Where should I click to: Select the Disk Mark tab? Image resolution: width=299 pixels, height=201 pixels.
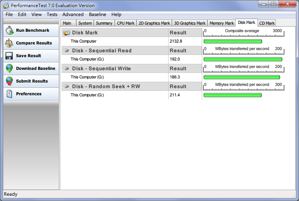(x=247, y=22)
